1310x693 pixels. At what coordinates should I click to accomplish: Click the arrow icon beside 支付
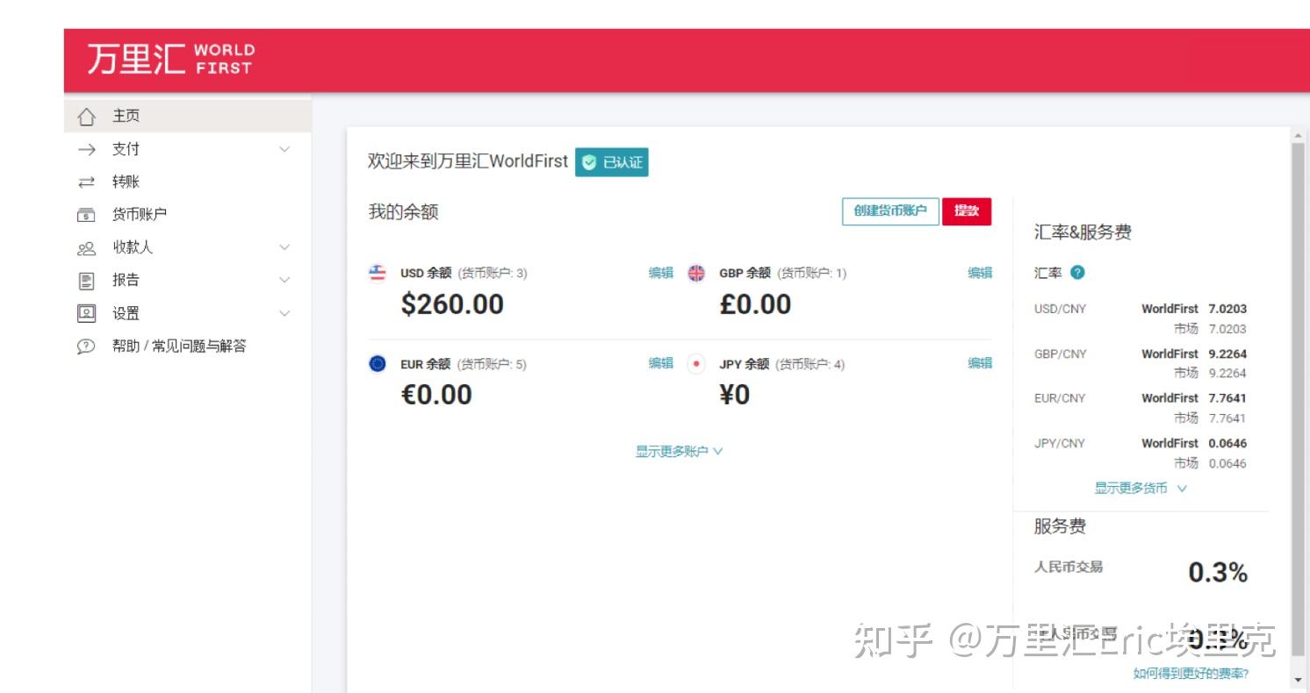[x=86, y=150]
